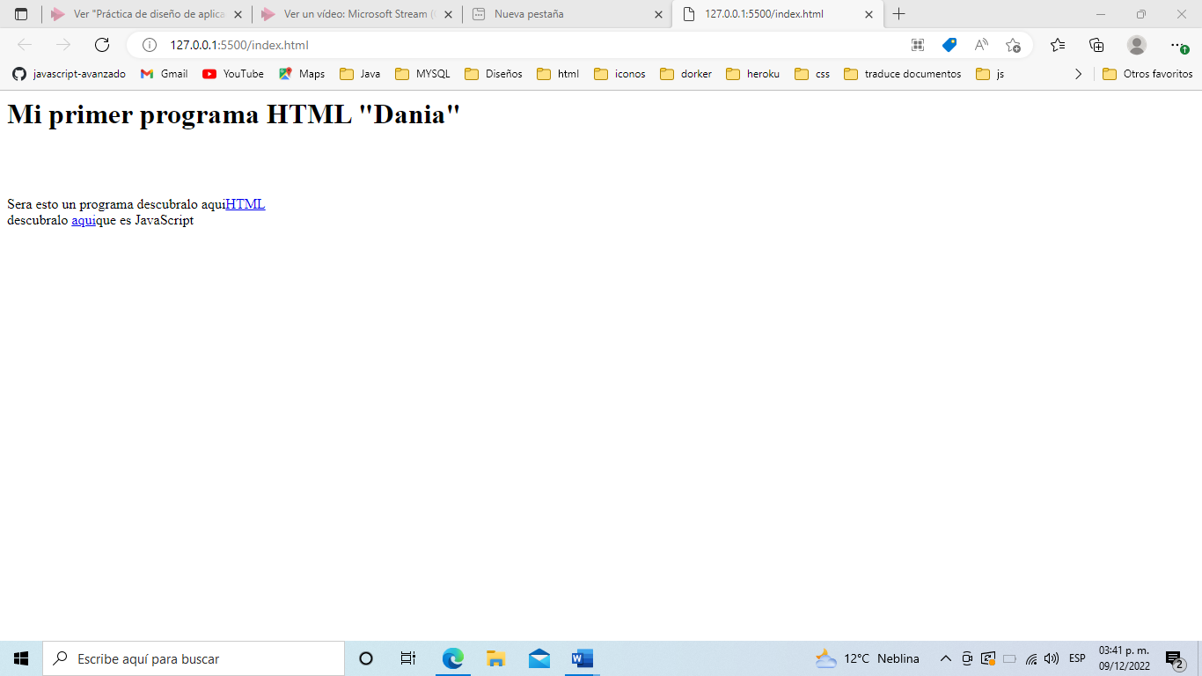Open the dorker bookmarks folder

click(686, 74)
